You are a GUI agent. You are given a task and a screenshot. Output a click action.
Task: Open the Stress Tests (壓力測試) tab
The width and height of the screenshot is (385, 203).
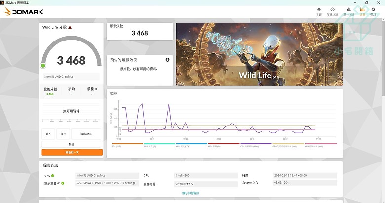click(348, 12)
